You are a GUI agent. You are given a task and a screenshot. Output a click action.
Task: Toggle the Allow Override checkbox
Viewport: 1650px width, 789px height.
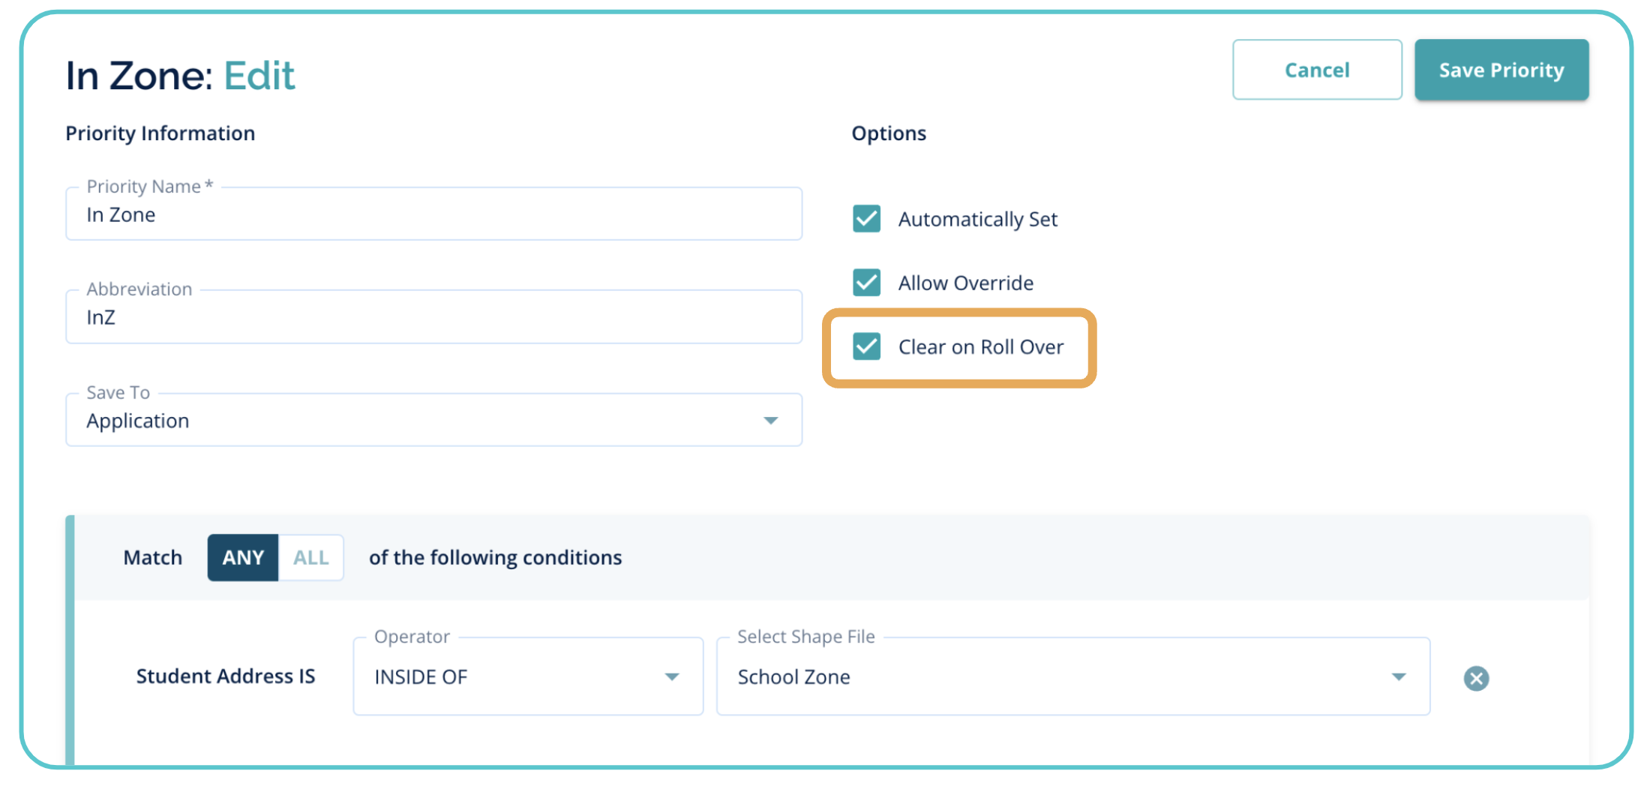tap(866, 283)
